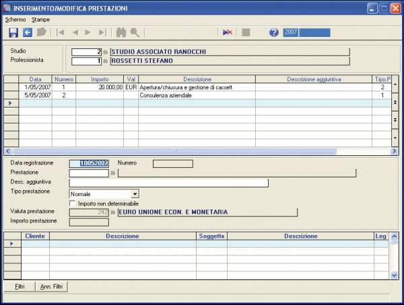404x305 pixels.
Task: Click the Soggetto column header
Action: (x=211, y=236)
